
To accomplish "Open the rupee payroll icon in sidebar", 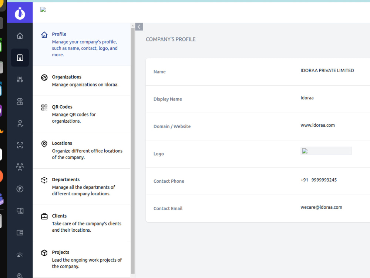I will [x=20, y=189].
